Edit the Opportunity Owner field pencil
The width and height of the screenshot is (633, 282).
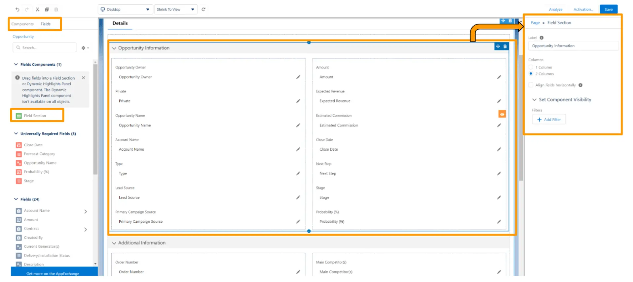click(x=298, y=77)
